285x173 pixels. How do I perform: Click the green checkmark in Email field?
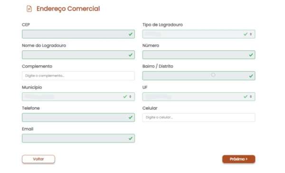(130, 138)
